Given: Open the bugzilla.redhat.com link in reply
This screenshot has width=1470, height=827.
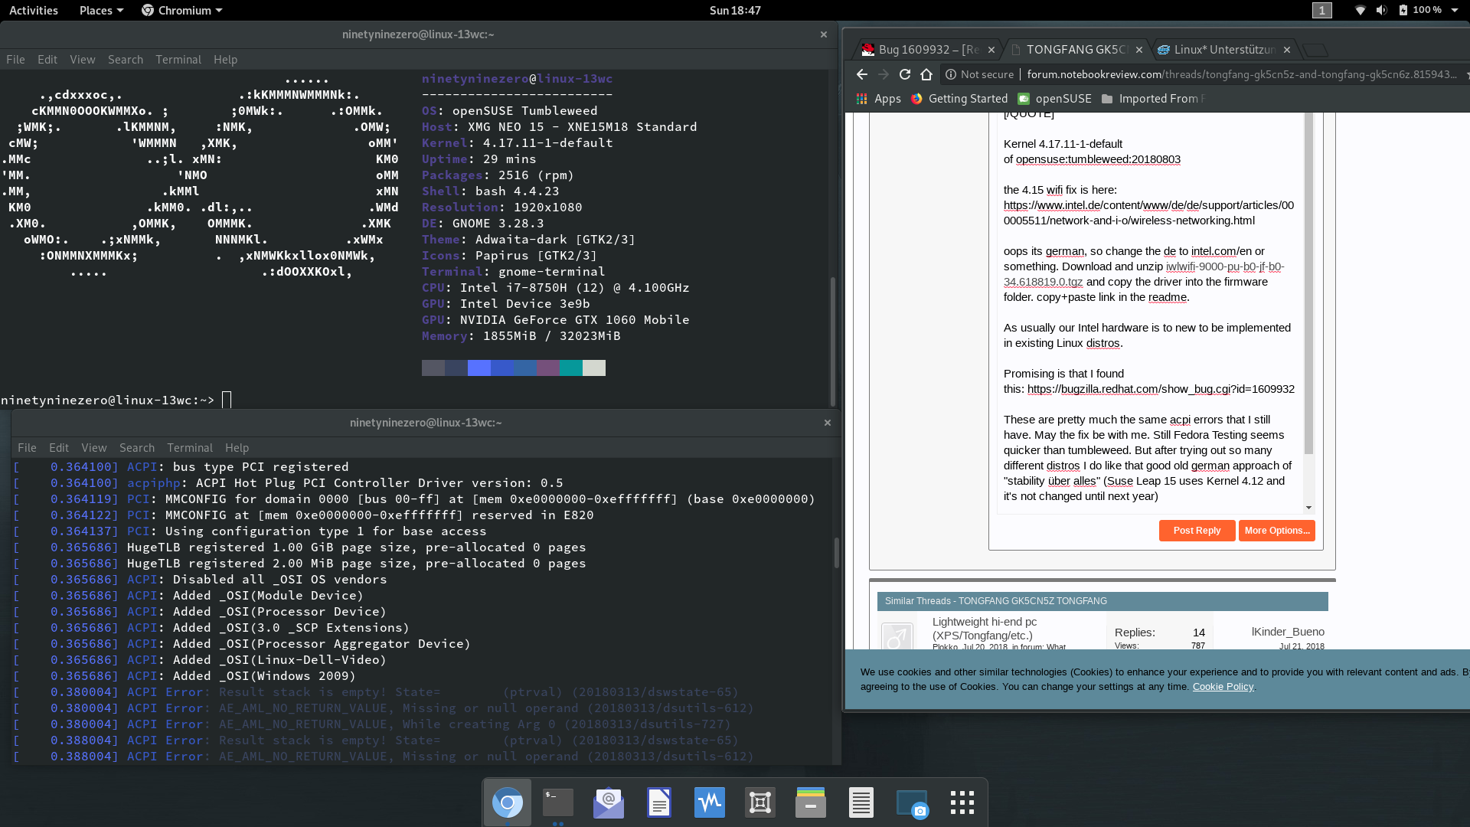Looking at the screenshot, I should tap(1161, 389).
